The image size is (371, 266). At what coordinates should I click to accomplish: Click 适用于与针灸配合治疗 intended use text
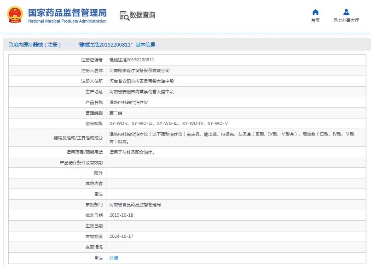tap(132, 152)
